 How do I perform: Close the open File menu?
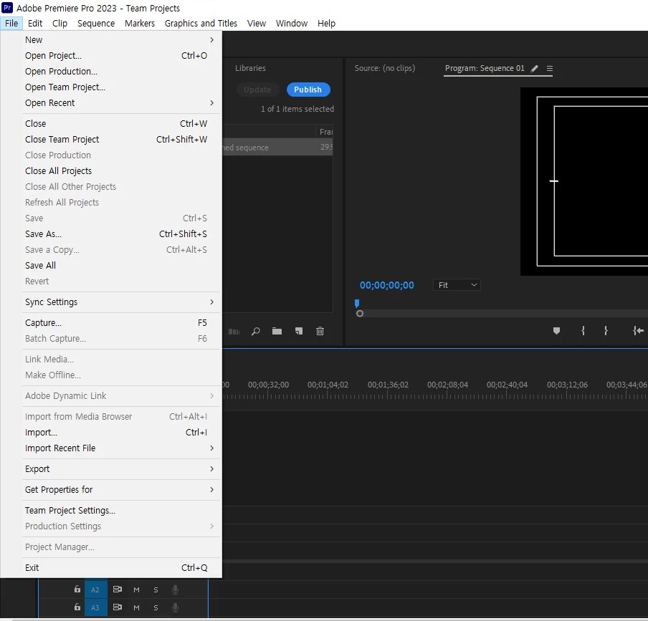click(11, 23)
